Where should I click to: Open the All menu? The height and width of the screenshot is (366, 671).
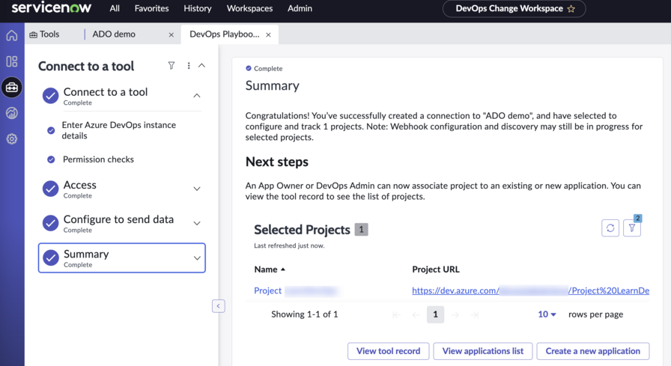click(115, 8)
